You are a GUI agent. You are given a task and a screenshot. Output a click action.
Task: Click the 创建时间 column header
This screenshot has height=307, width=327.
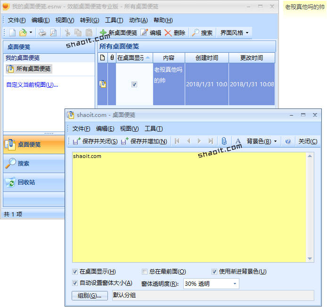207,58
